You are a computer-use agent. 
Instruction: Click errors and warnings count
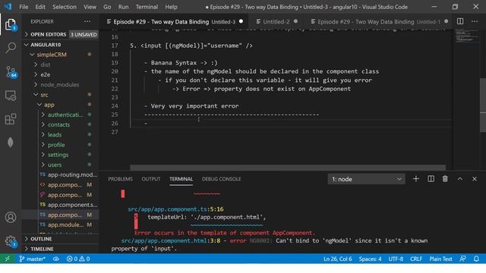(x=78, y=259)
